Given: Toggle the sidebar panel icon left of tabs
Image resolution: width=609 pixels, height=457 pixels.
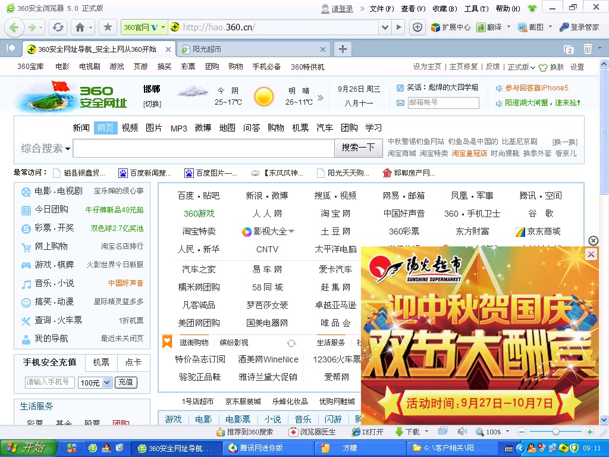Looking at the screenshot, I should [x=11, y=48].
